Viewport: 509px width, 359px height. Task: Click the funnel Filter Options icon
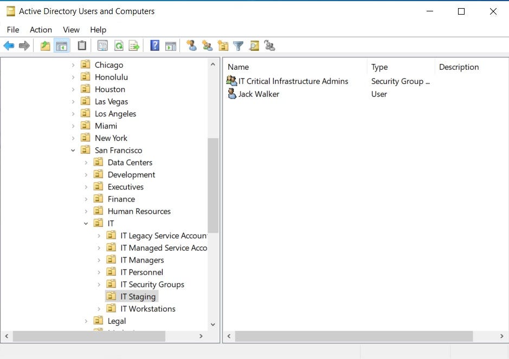point(239,45)
